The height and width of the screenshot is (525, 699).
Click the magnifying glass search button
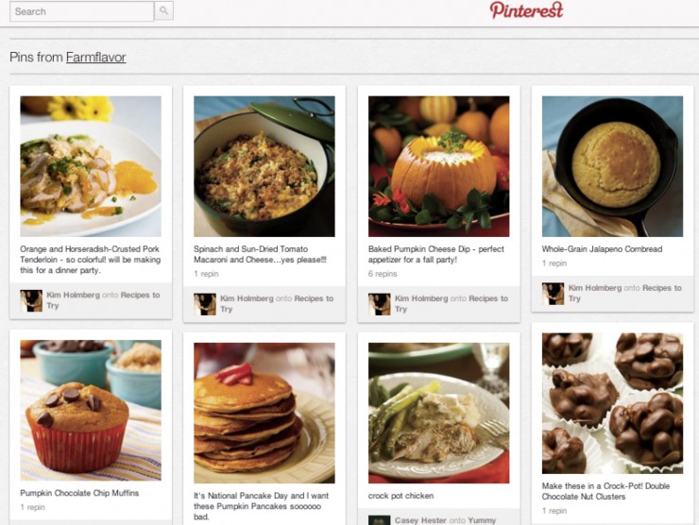click(x=163, y=10)
